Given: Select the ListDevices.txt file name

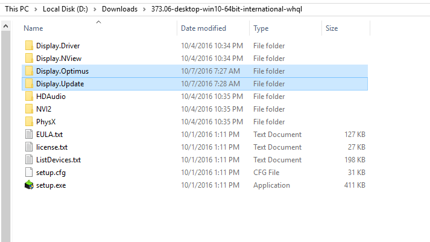Looking at the screenshot, I should pyautogui.click(x=58, y=160).
